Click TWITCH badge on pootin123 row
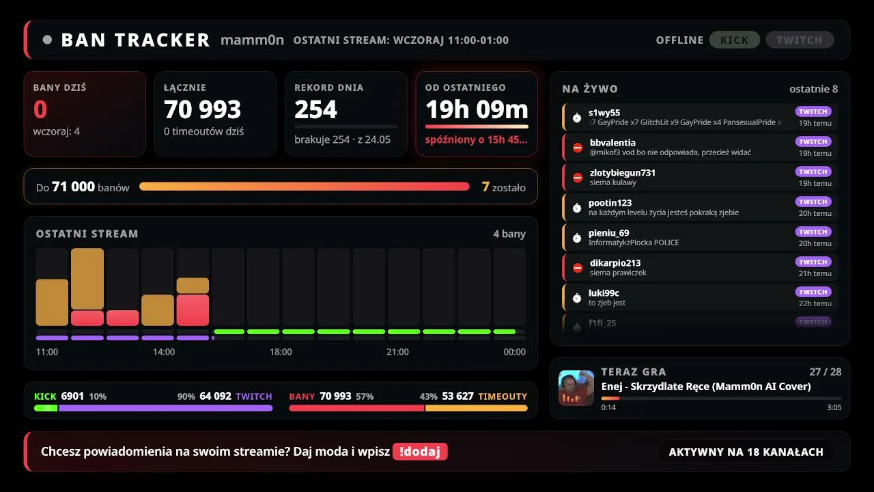The width and height of the screenshot is (874, 492). pyautogui.click(x=813, y=202)
